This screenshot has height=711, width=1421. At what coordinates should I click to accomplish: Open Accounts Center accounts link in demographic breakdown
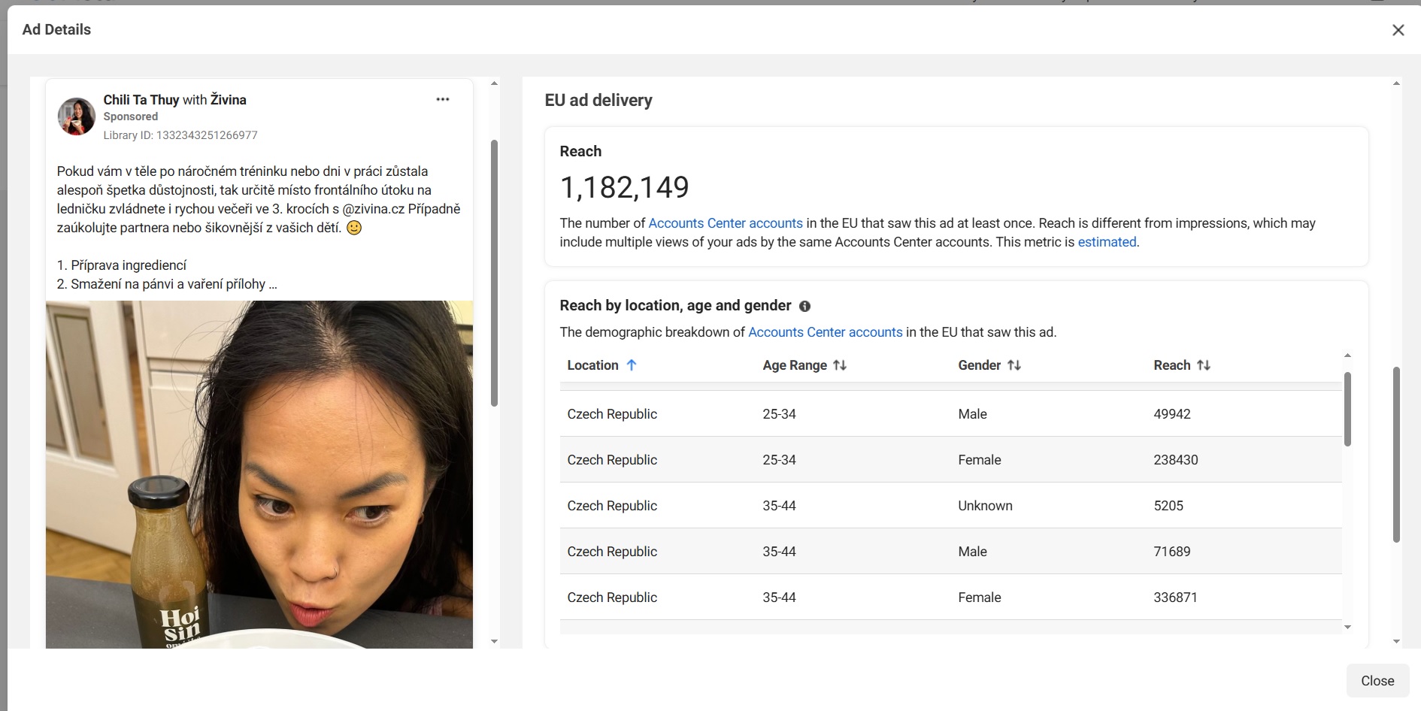pyautogui.click(x=825, y=332)
